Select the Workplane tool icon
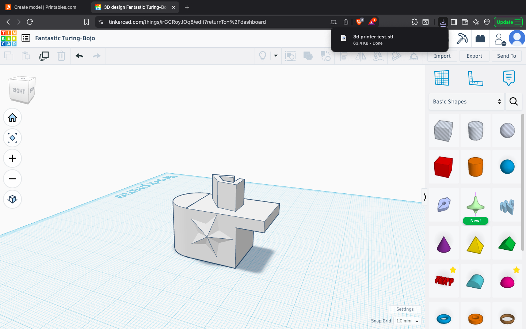Screen dimensions: 526x329 [x=442, y=78]
